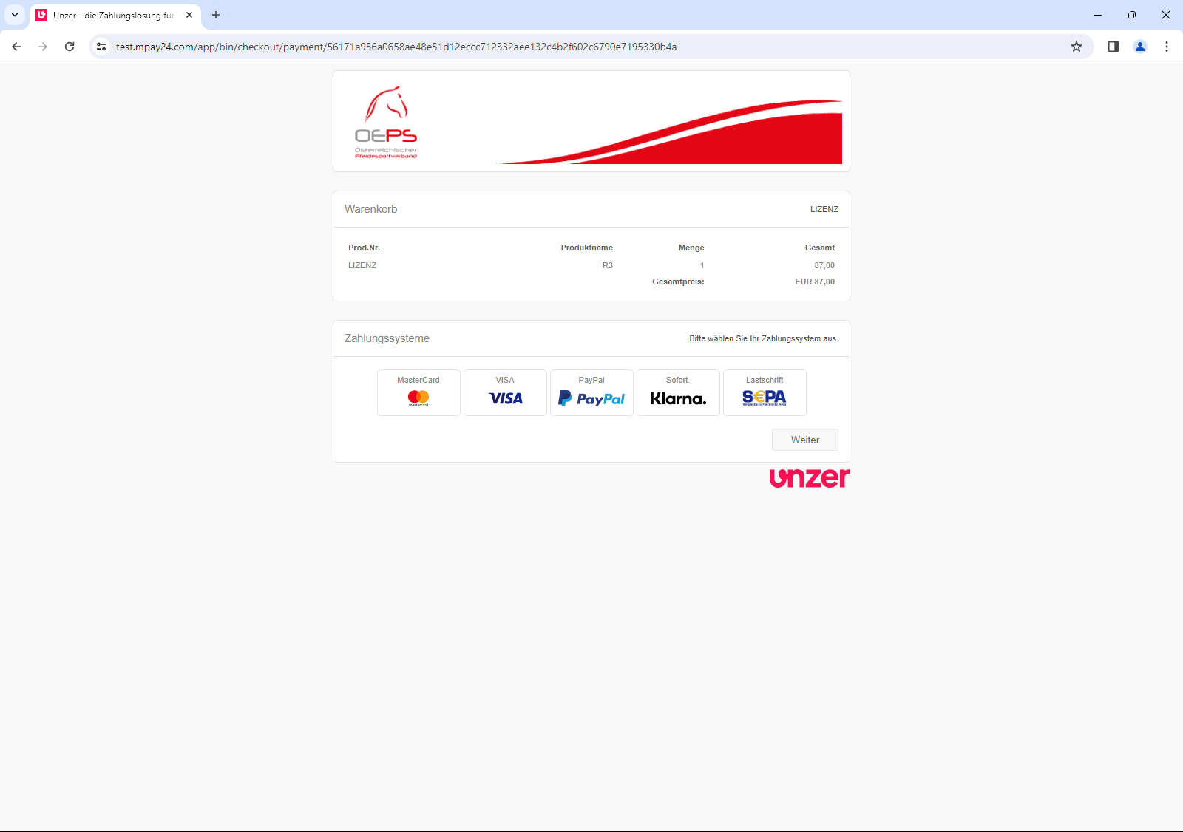
Task: Click the Unzer logo below checkout
Action: click(x=810, y=478)
